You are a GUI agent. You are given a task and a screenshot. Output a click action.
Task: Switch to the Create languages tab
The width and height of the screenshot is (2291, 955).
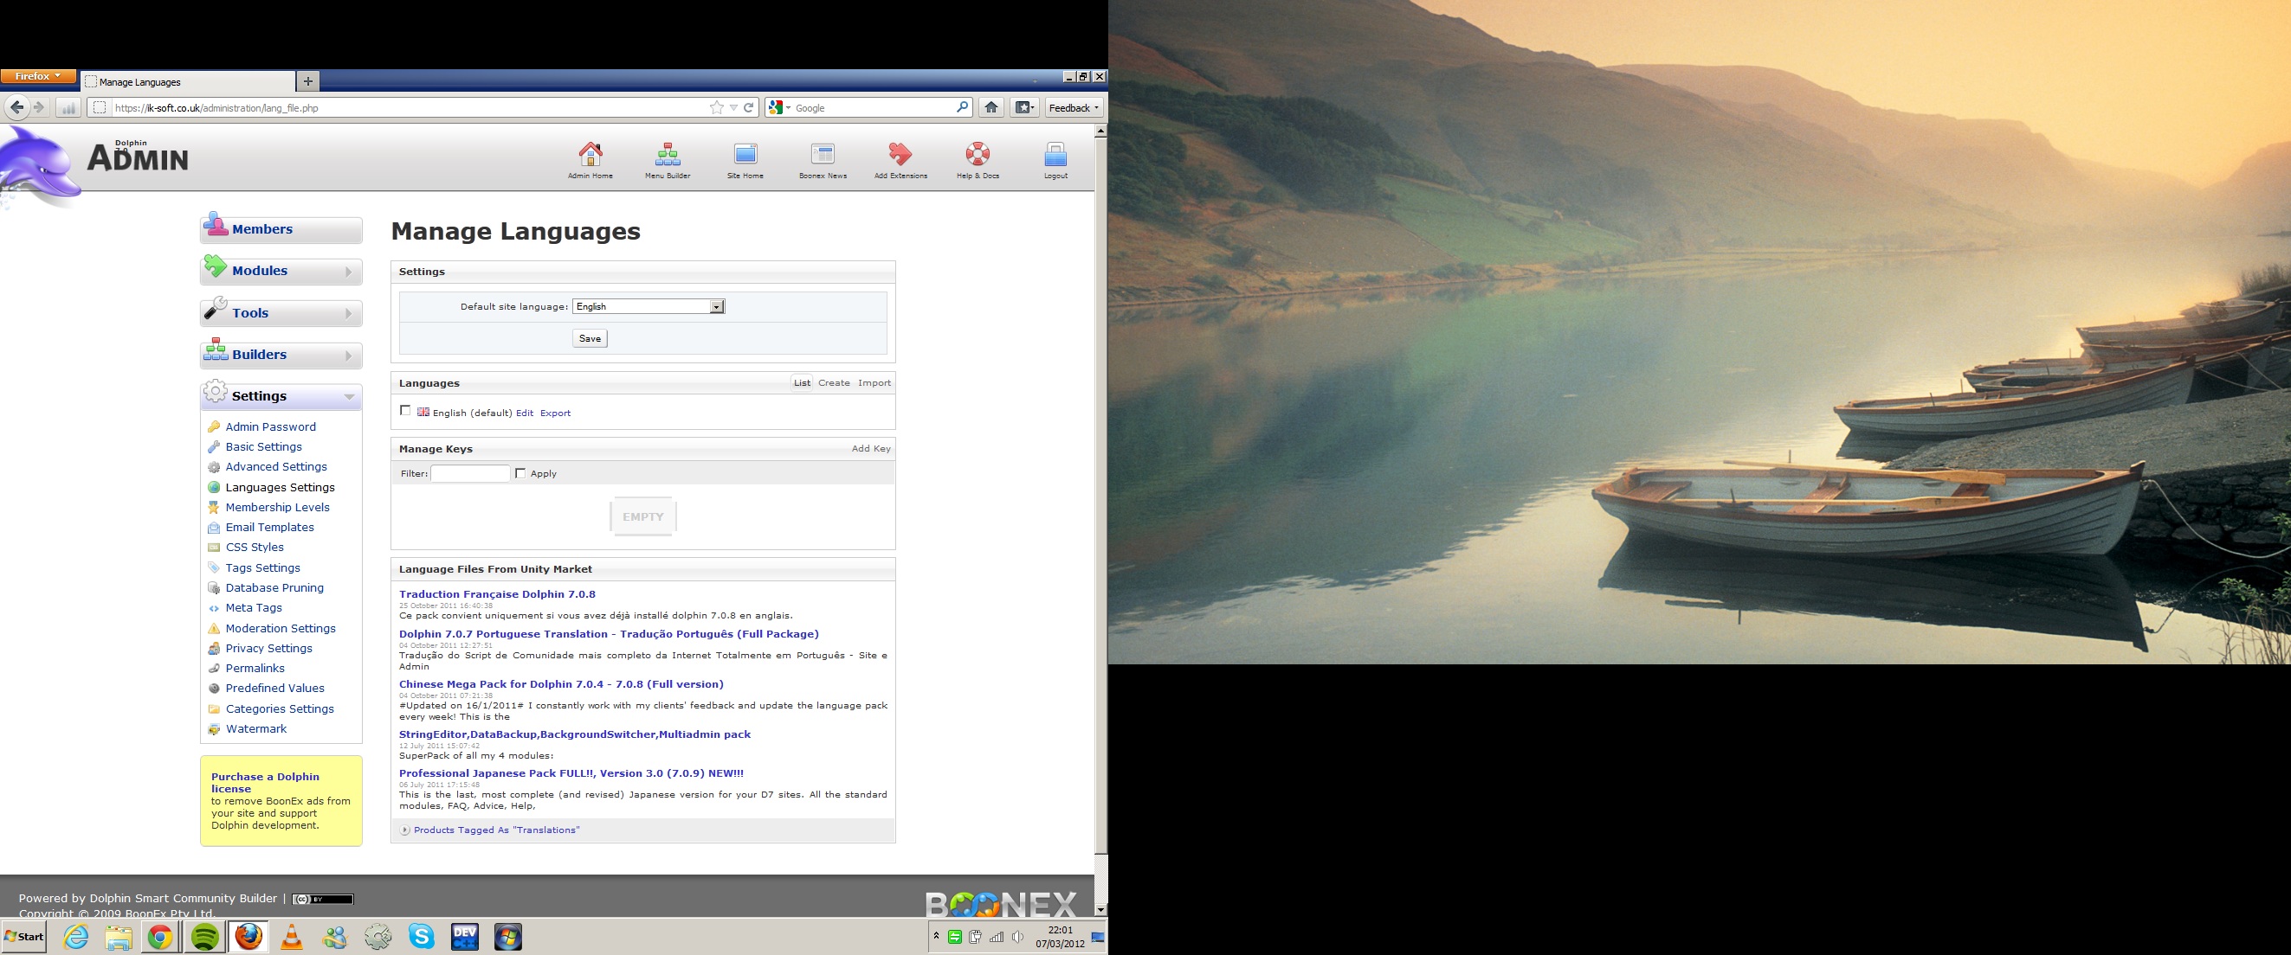[833, 383]
